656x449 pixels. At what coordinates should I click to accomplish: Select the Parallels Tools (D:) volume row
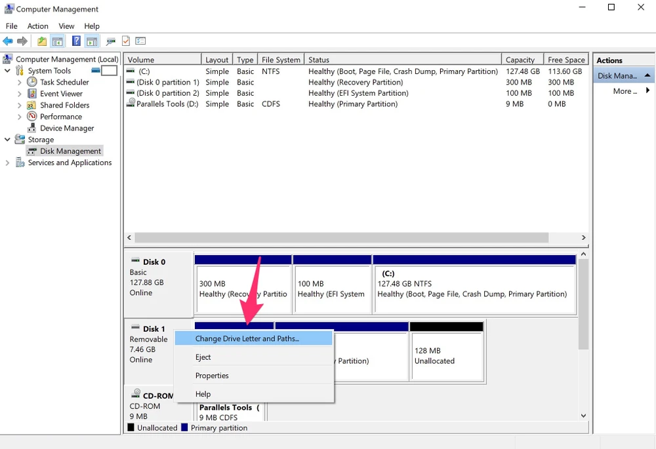[167, 104]
